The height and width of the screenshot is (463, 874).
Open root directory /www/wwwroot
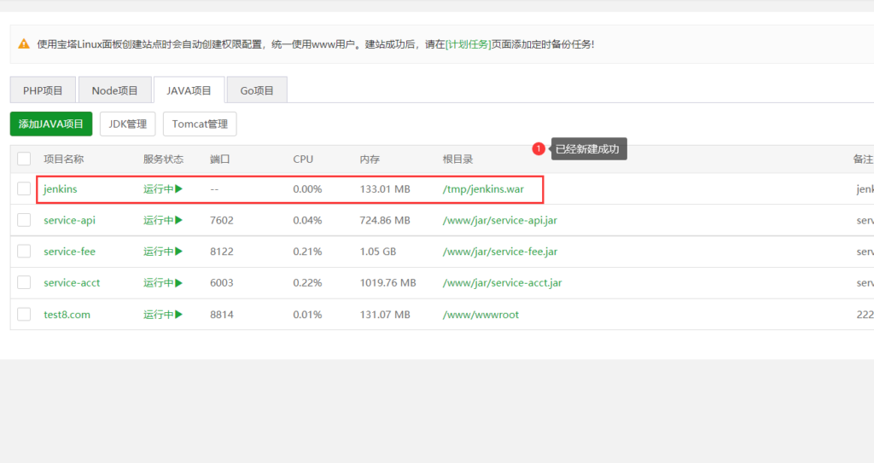pyautogui.click(x=481, y=315)
